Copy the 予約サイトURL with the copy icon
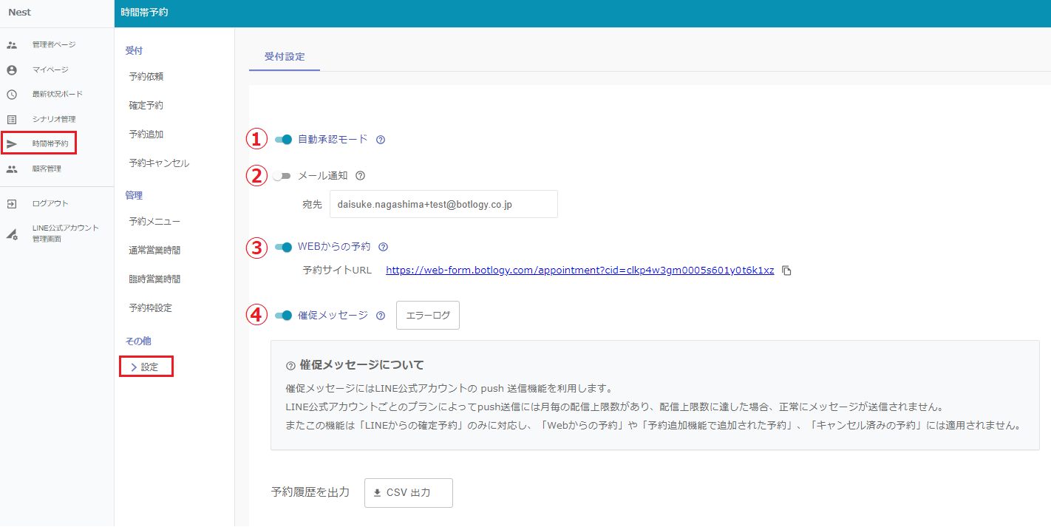Screen dimensions: 1051x527 pyautogui.click(x=787, y=271)
